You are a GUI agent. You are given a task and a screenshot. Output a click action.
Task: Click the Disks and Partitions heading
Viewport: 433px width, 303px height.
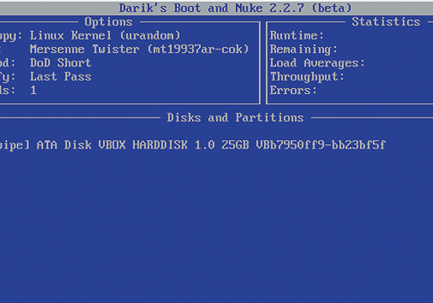pyautogui.click(x=235, y=118)
